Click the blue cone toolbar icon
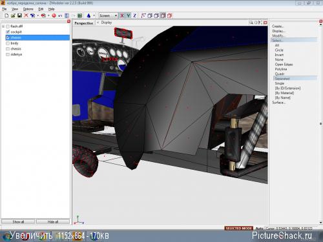323x242 pixels. [89, 15]
